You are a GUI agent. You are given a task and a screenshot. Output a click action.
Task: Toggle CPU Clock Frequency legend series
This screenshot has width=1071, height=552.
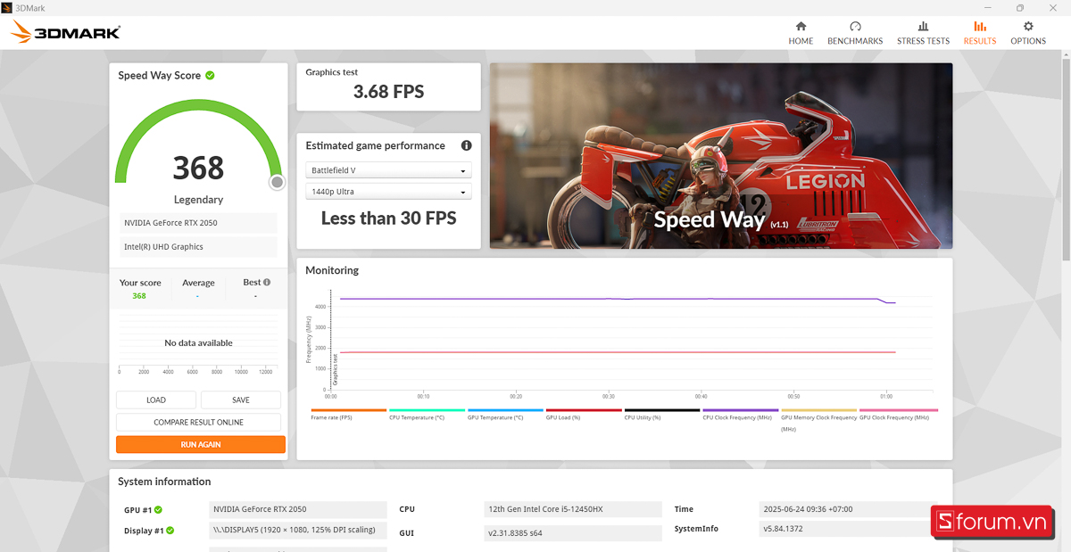coord(740,415)
